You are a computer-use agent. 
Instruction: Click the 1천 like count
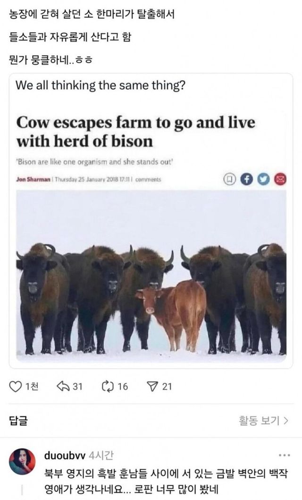pyautogui.click(x=32, y=387)
